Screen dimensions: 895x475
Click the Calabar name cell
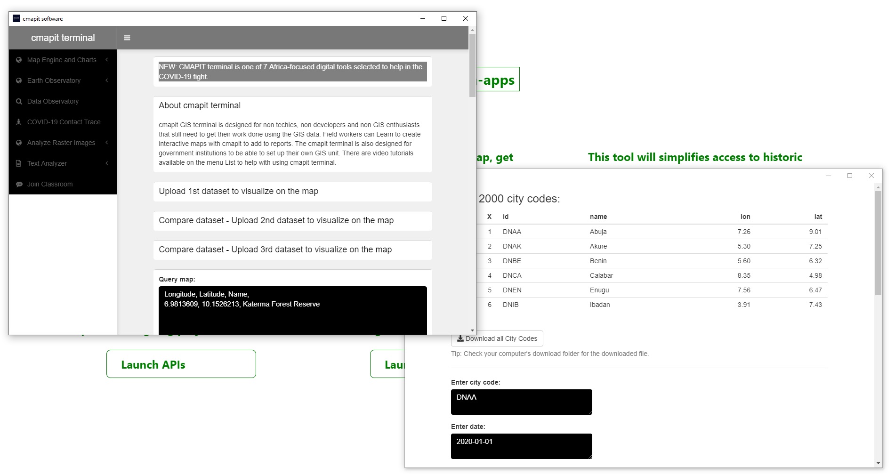(x=601, y=275)
